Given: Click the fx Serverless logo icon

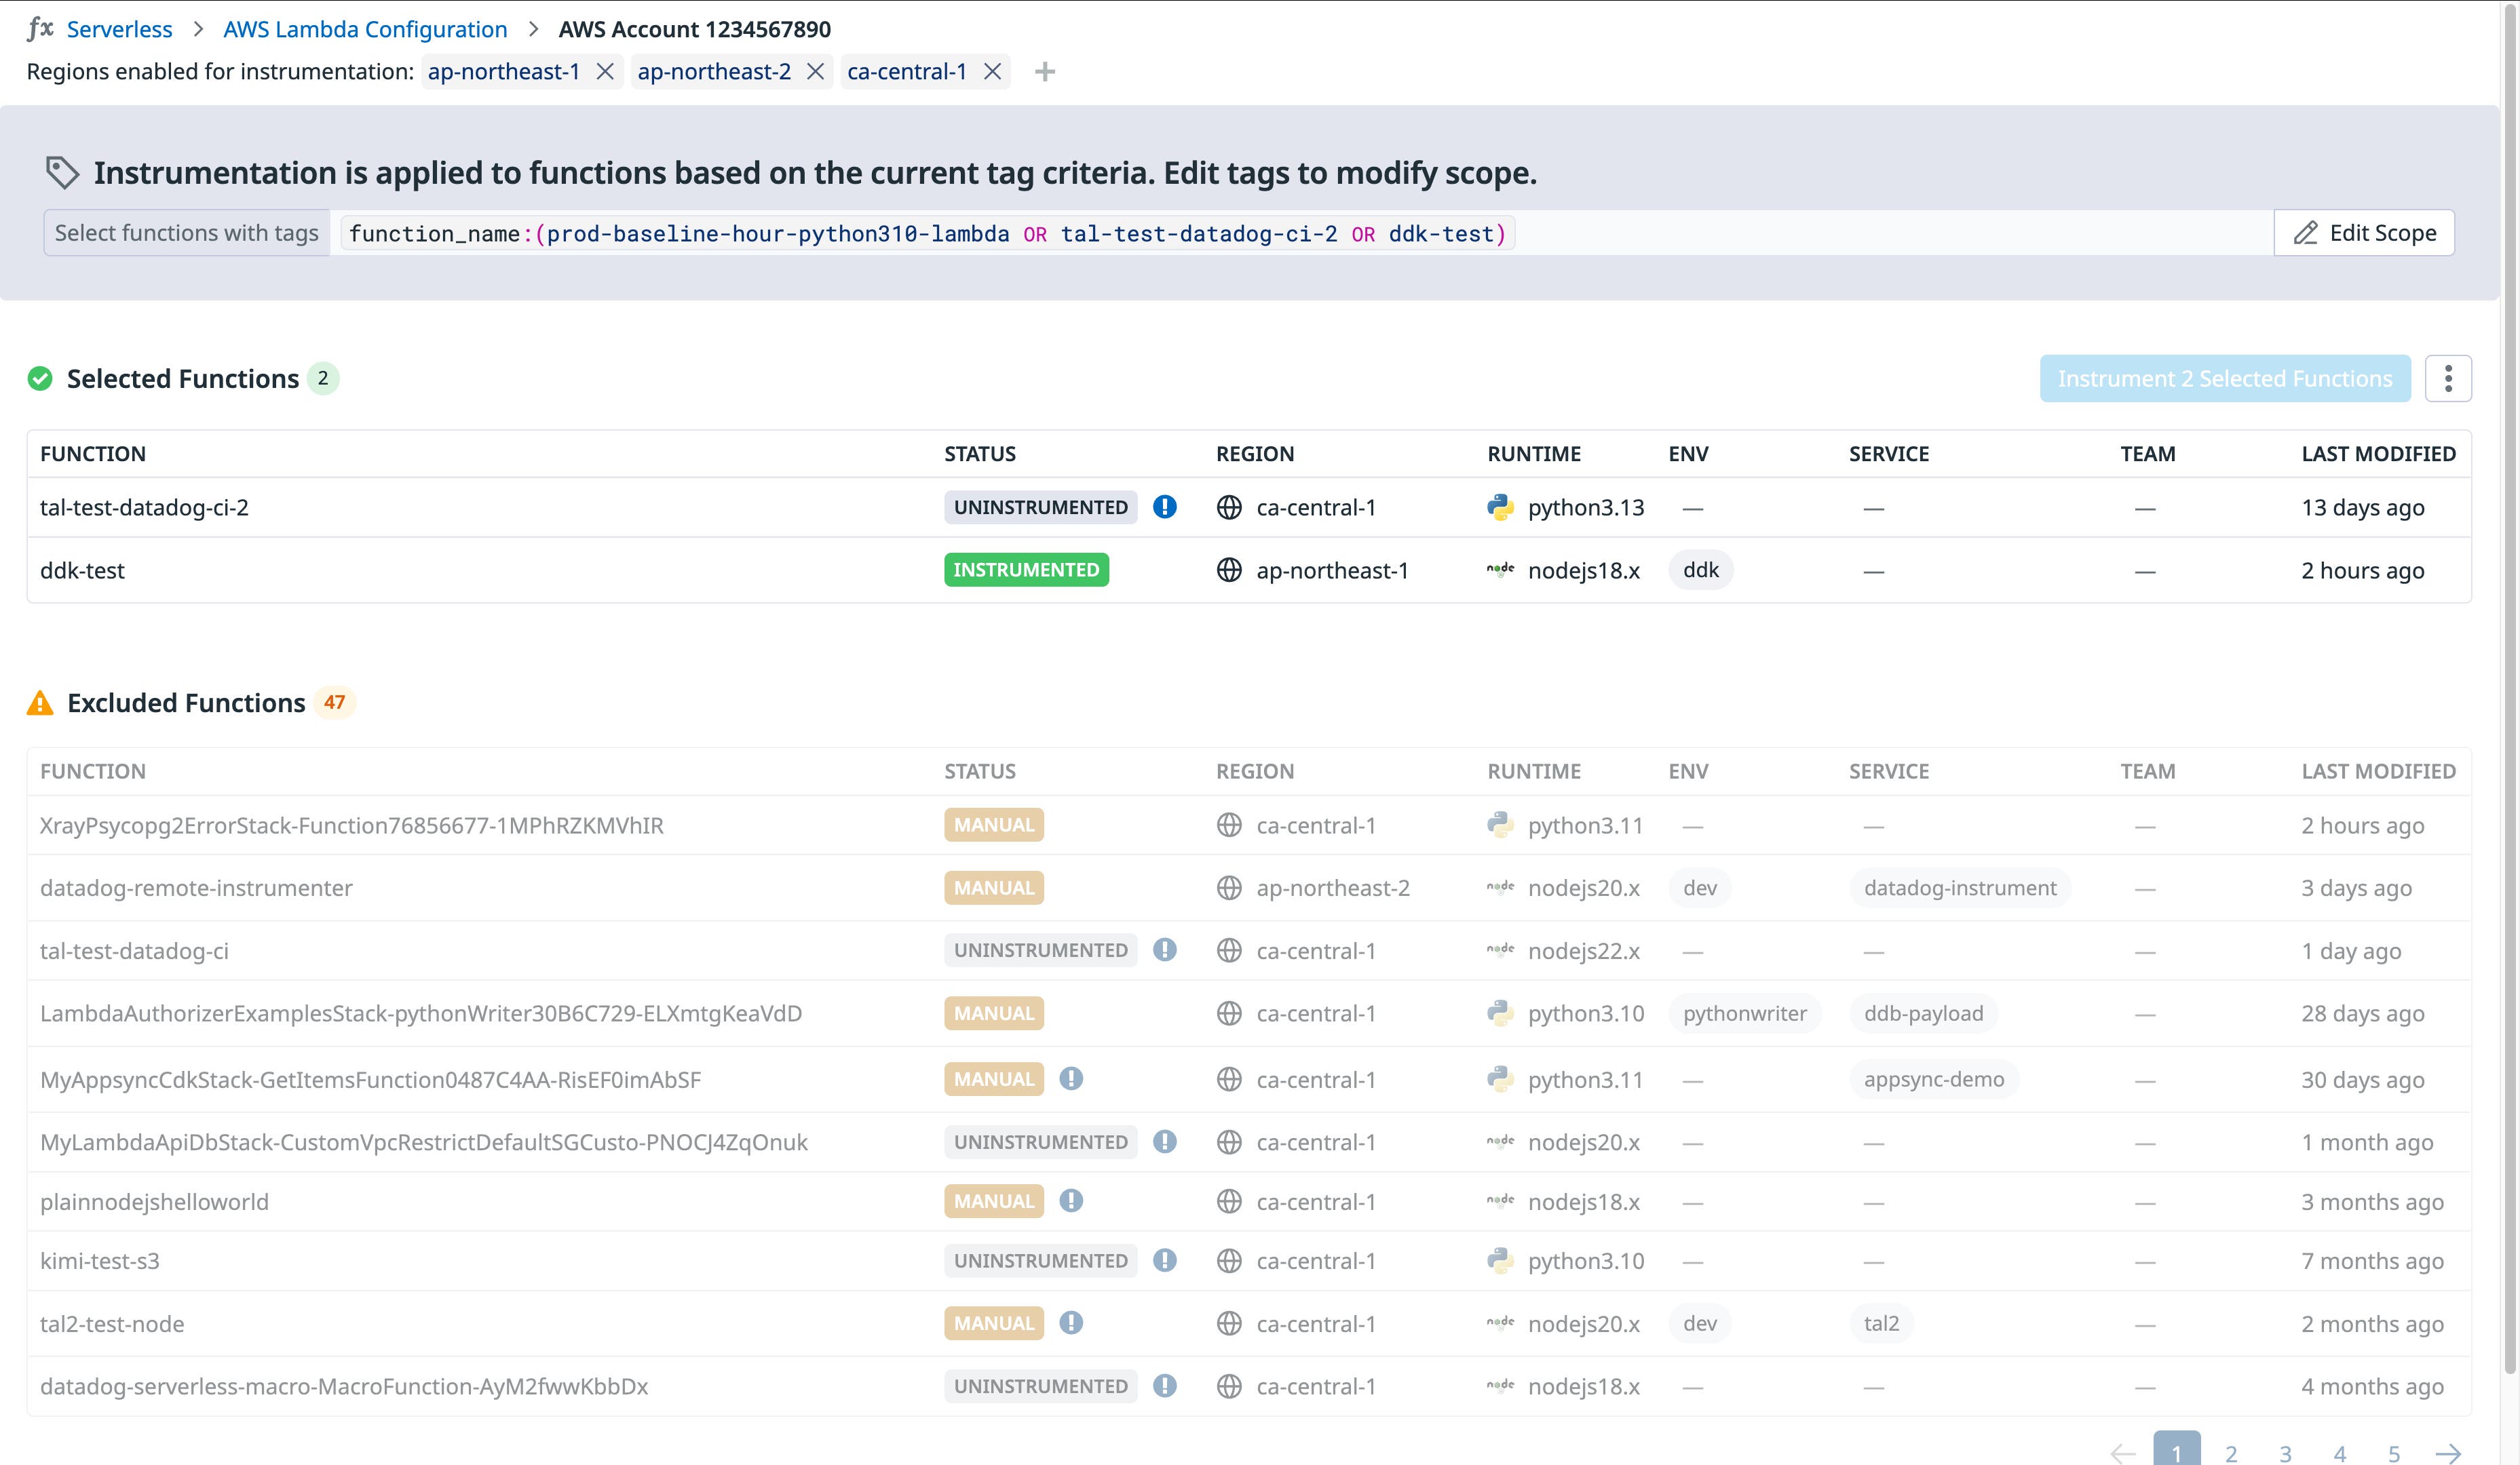Looking at the screenshot, I should click(40, 29).
